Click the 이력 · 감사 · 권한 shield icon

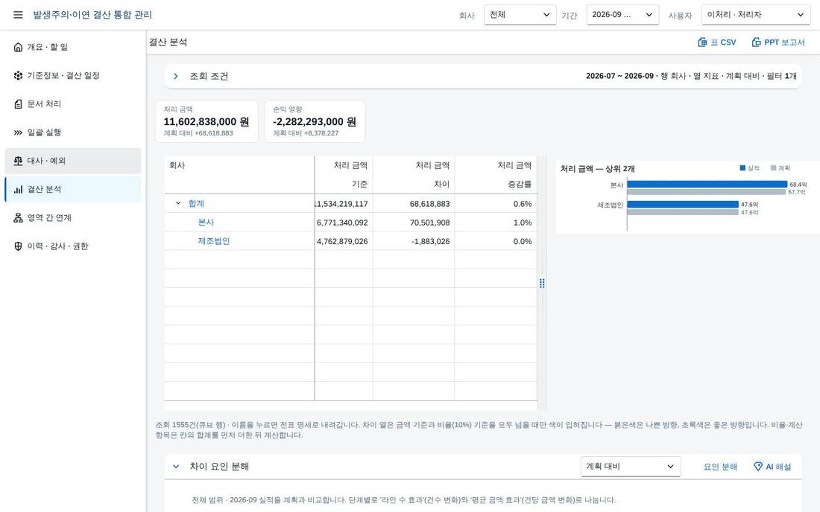coord(19,246)
